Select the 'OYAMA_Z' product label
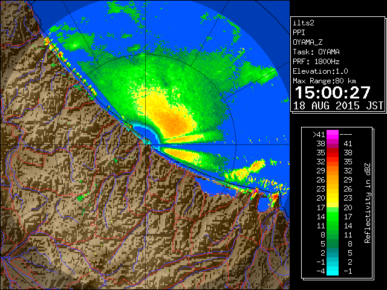The image size is (387, 290). coord(308,42)
